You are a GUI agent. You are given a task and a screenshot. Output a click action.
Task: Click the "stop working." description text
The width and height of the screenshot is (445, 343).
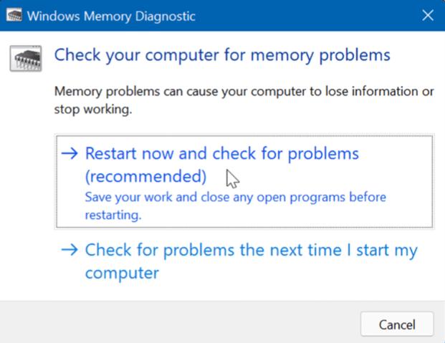pos(93,110)
